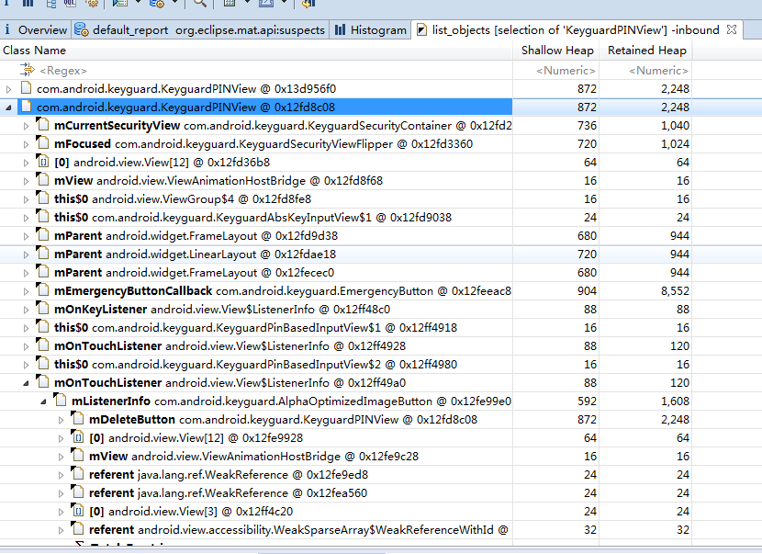
Task: Click array icon of View[12] @ 0x12fd36b8
Action: [43, 162]
